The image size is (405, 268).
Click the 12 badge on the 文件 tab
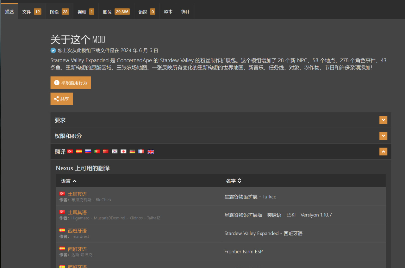[x=38, y=12]
